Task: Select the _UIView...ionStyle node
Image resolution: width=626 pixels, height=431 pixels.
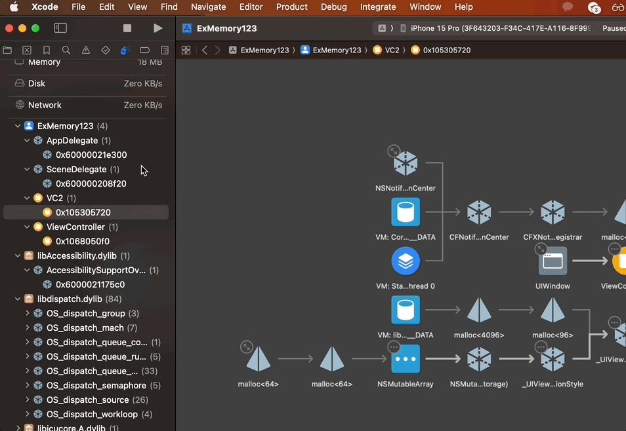Action: pos(553,359)
